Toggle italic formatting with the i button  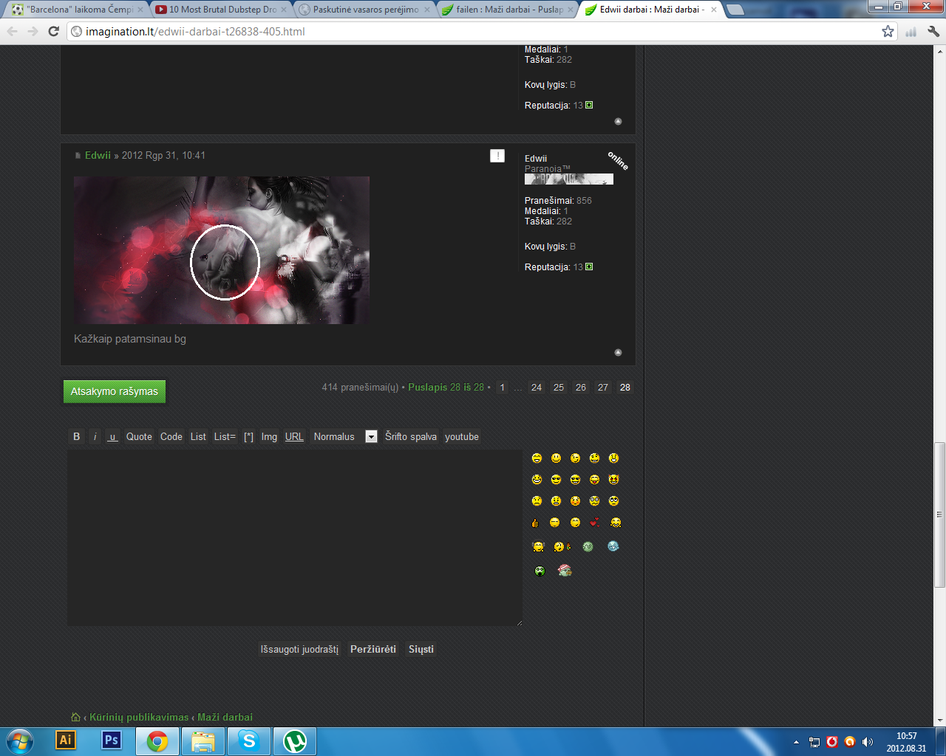(x=95, y=436)
